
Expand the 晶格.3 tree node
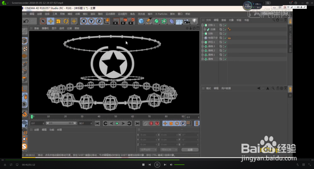click(x=203, y=46)
